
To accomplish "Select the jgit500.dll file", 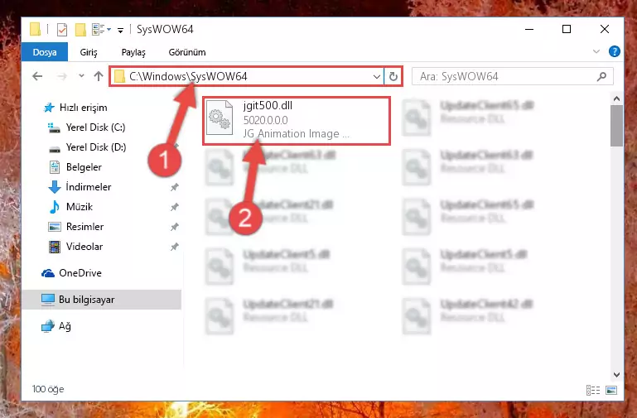I will click(297, 121).
